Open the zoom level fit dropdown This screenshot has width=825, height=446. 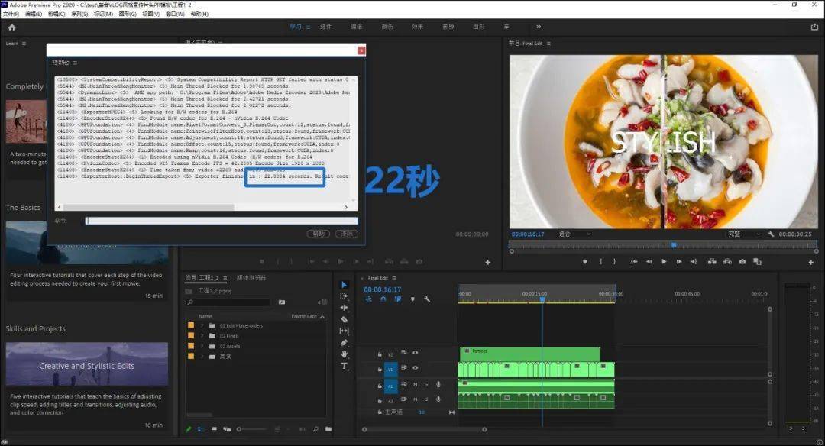pyautogui.click(x=574, y=234)
